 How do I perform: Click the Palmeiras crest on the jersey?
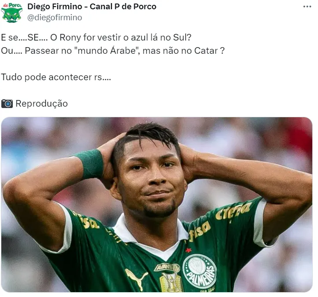[200, 271]
